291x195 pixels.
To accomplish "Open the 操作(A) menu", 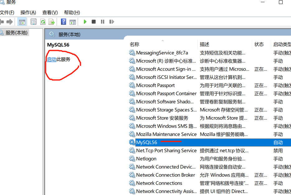I will 28,12.
